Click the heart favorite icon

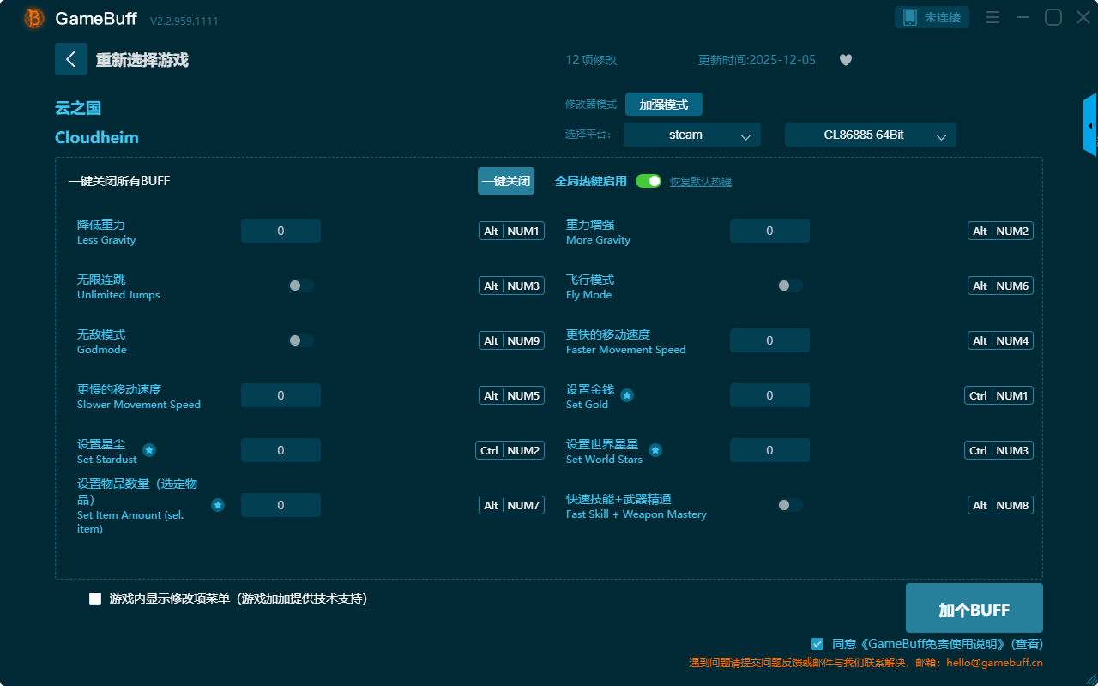pos(846,60)
